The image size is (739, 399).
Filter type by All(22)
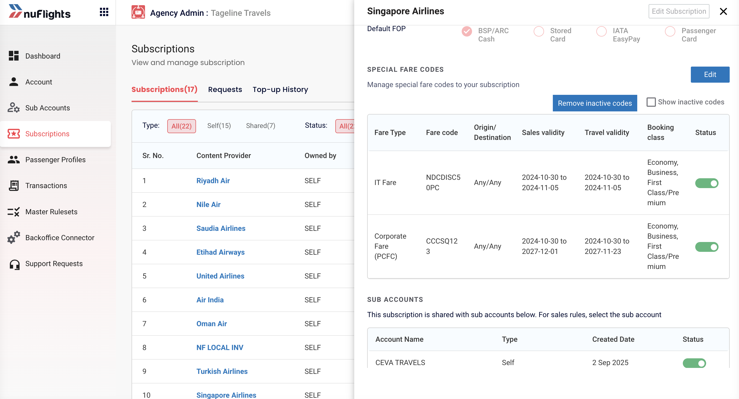click(x=181, y=126)
